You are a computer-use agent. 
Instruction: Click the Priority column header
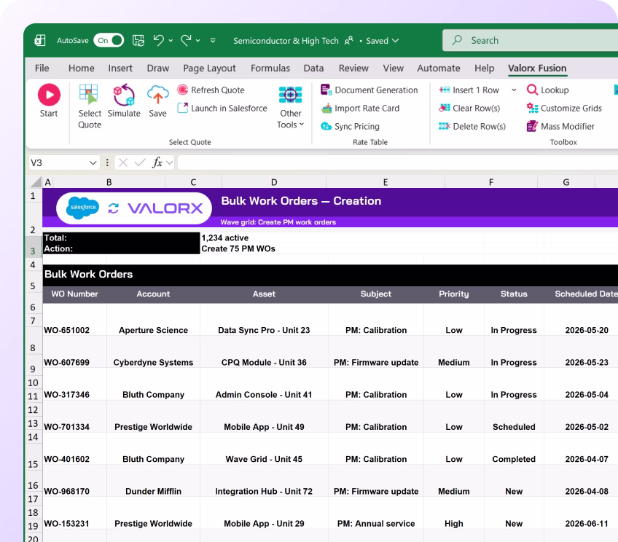[x=453, y=294]
